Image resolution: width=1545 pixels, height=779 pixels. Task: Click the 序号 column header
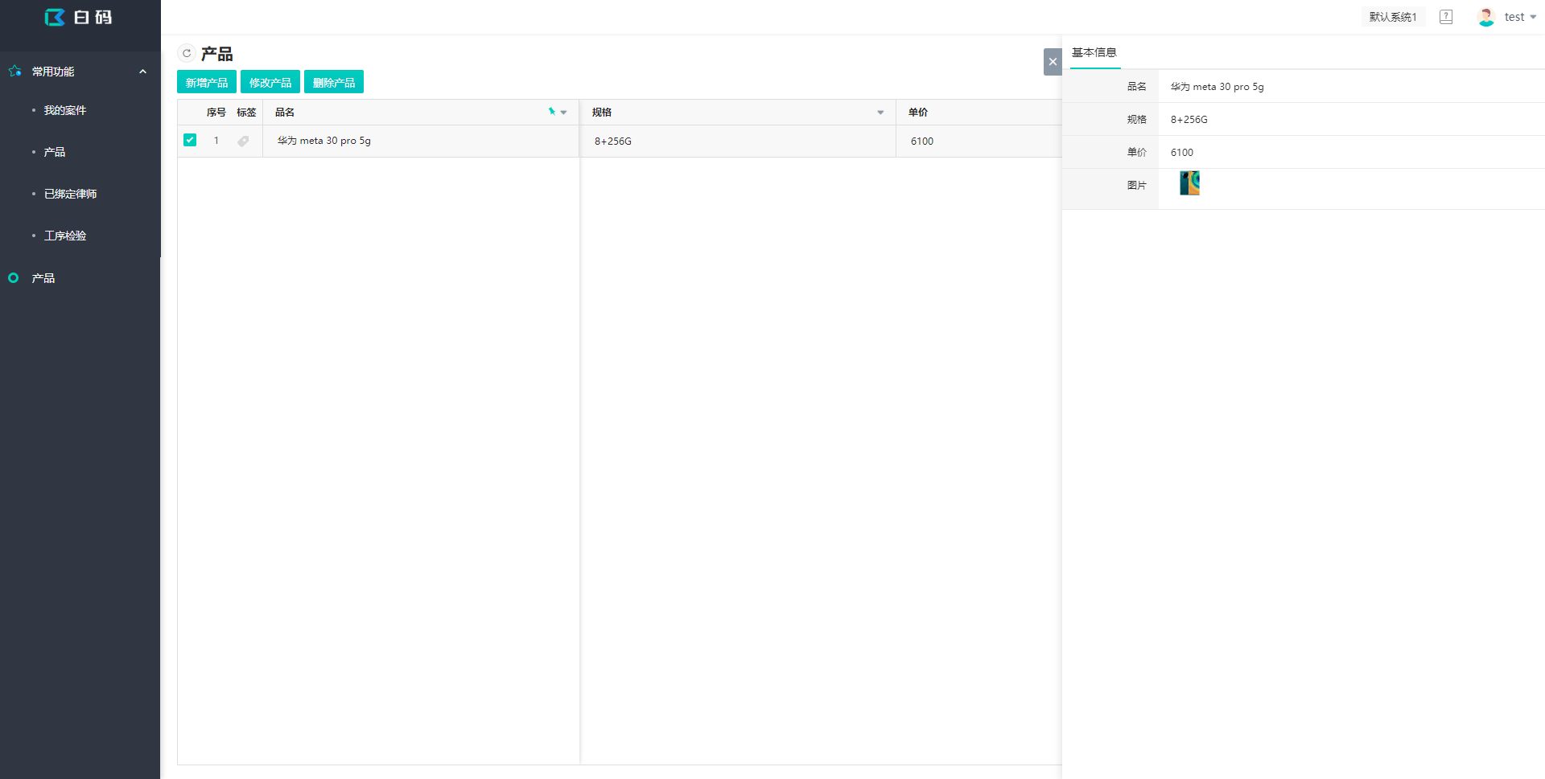(216, 113)
